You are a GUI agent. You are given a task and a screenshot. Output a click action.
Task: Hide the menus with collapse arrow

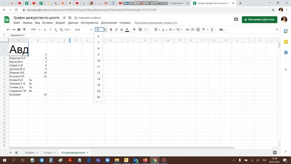click(x=277, y=30)
